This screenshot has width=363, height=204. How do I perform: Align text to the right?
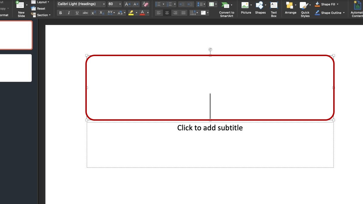click(175, 13)
